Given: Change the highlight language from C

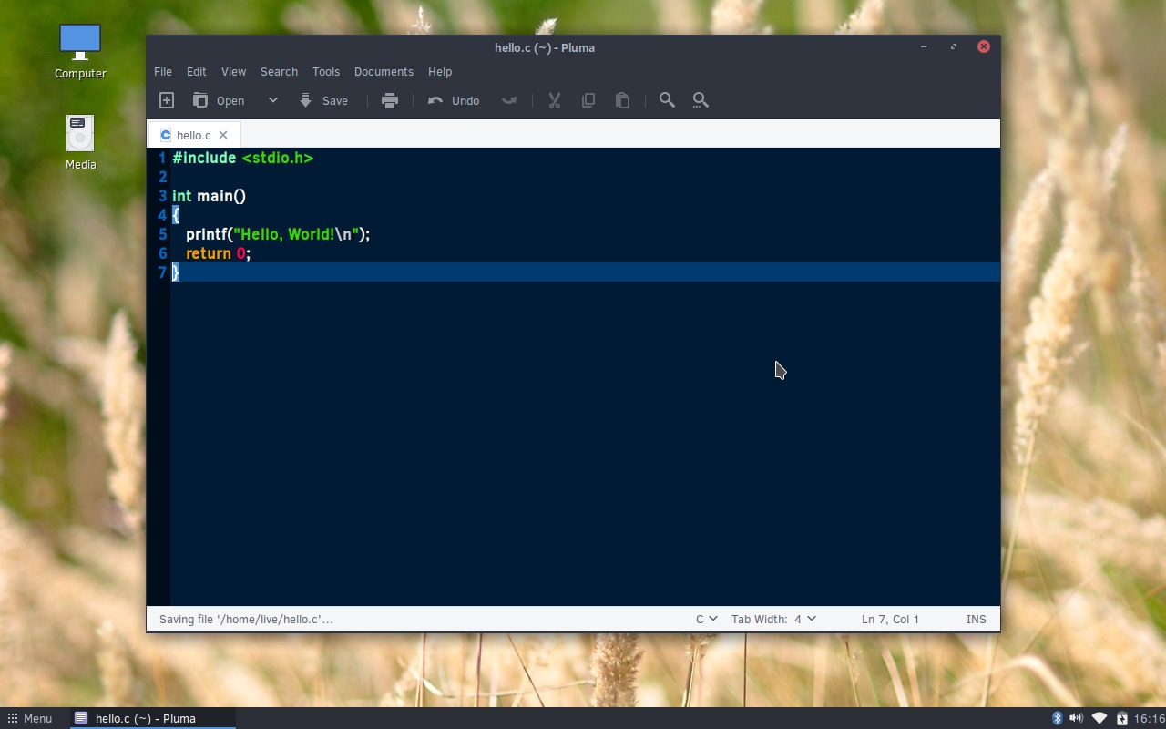Looking at the screenshot, I should (707, 619).
